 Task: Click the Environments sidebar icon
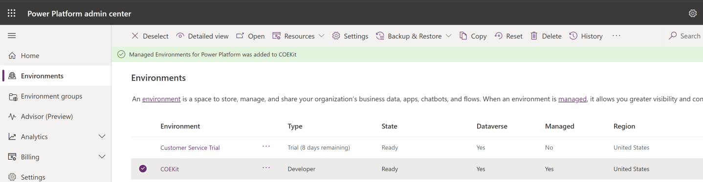coord(12,76)
